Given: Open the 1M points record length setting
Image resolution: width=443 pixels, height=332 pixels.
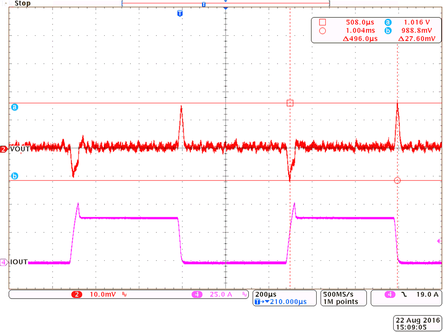Looking at the screenshot, I should [x=341, y=300].
